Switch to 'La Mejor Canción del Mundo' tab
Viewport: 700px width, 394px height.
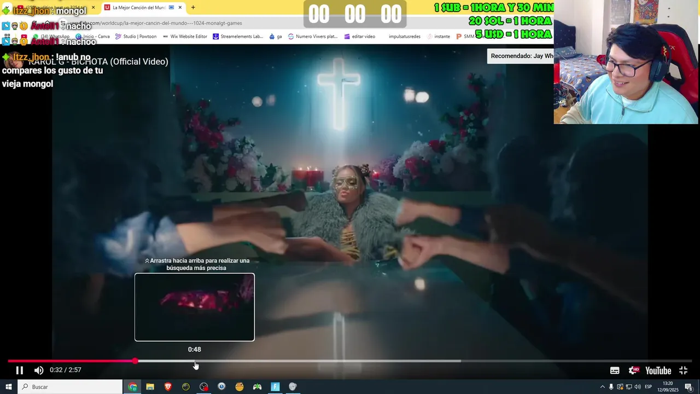pyautogui.click(x=139, y=8)
